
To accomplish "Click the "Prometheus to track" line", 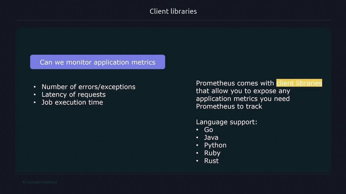I will tap(229, 106).
